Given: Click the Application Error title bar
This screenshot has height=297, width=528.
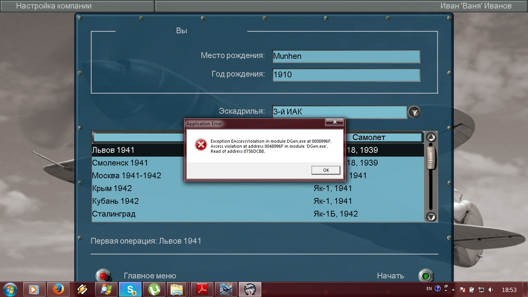Looking at the screenshot, I should tap(265, 124).
